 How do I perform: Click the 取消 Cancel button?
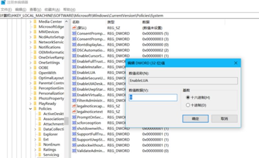224,119
